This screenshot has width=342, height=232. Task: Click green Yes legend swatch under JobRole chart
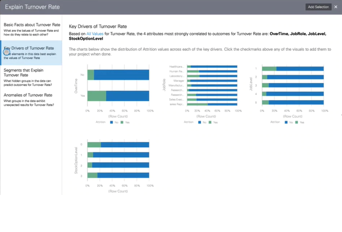(210, 122)
